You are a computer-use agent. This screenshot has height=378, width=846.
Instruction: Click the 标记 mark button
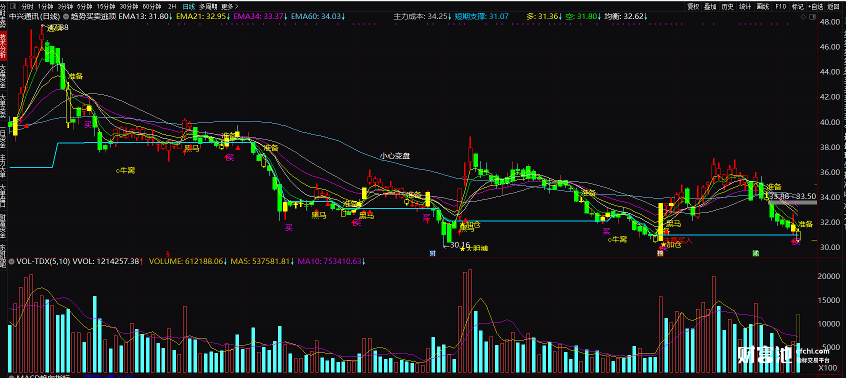click(798, 6)
